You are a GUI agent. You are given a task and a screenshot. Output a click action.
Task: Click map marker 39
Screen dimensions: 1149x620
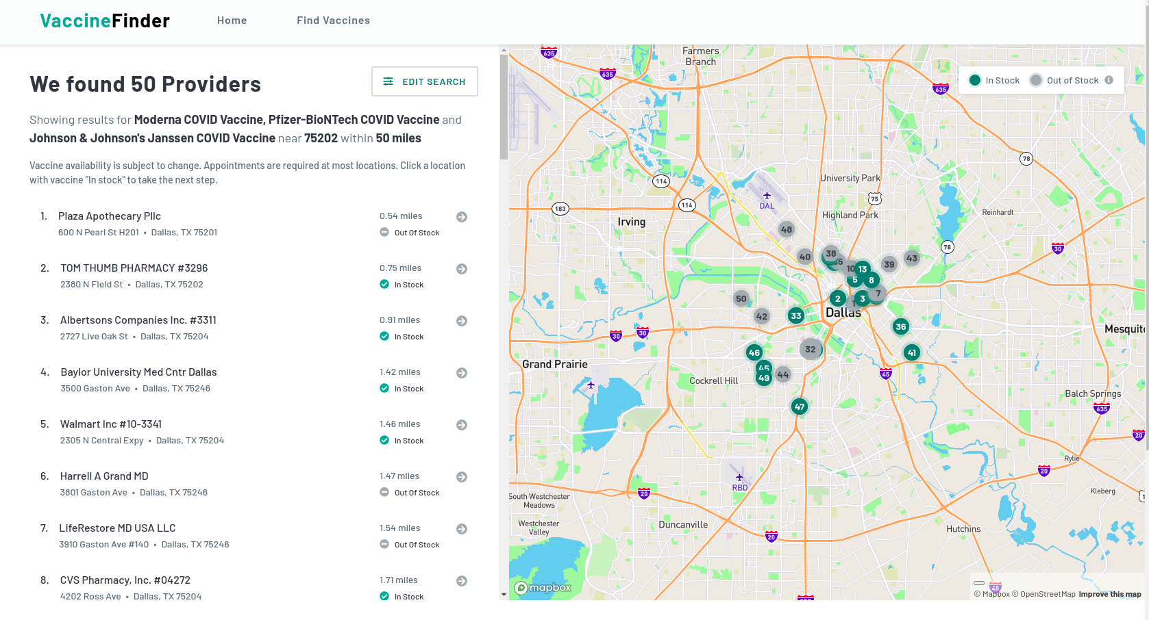click(889, 264)
